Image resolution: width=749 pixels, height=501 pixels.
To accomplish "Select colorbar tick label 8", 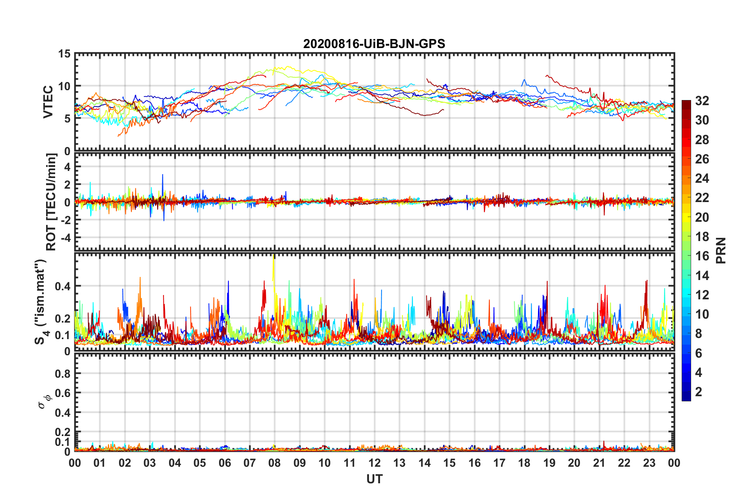I will tap(699, 334).
